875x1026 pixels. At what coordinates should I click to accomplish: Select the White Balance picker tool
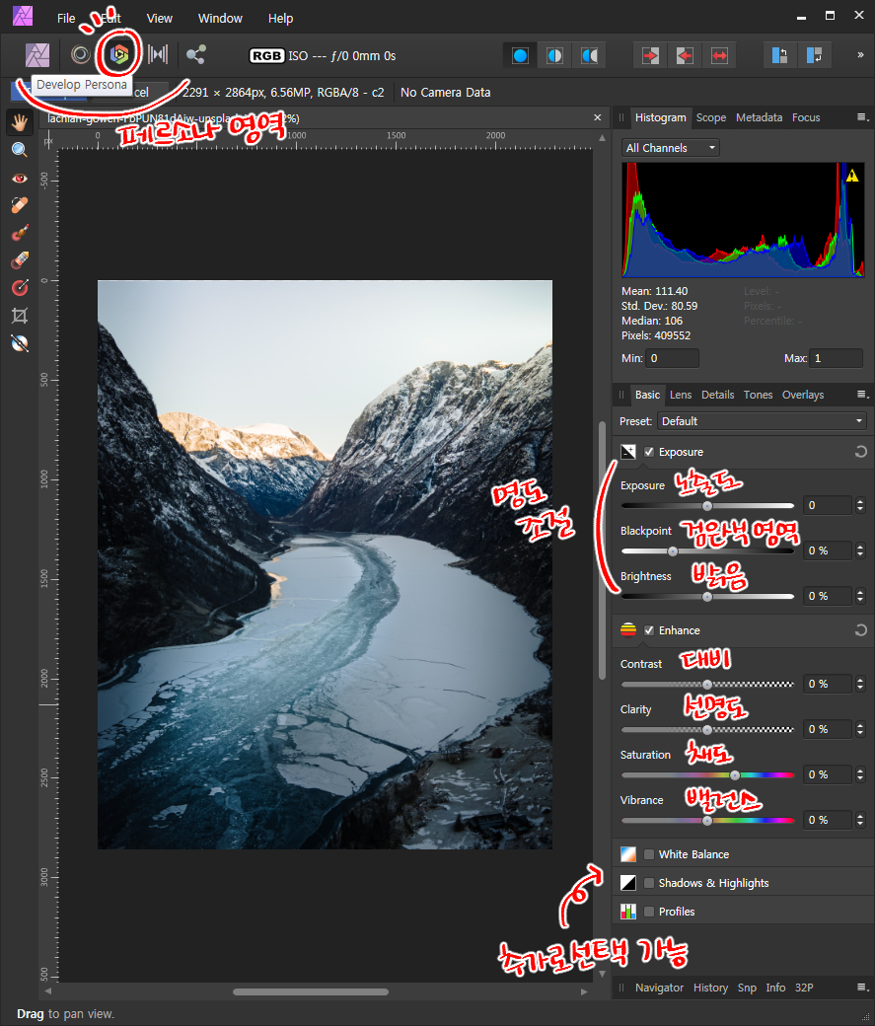click(x=20, y=343)
